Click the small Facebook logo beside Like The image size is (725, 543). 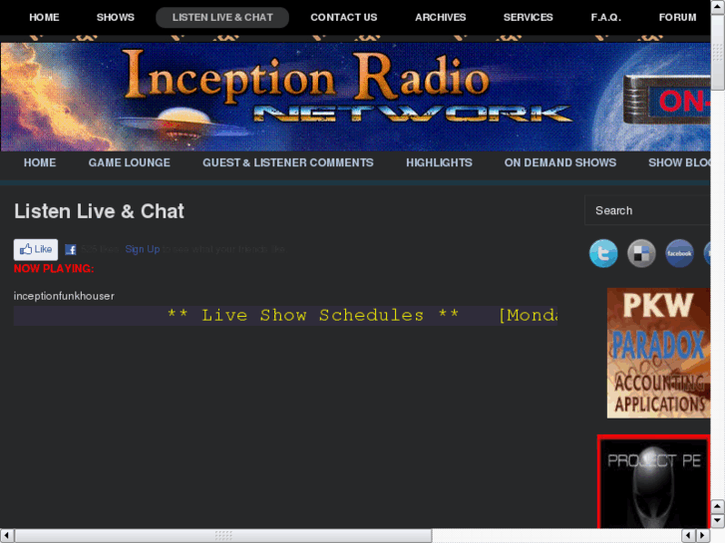(x=70, y=249)
